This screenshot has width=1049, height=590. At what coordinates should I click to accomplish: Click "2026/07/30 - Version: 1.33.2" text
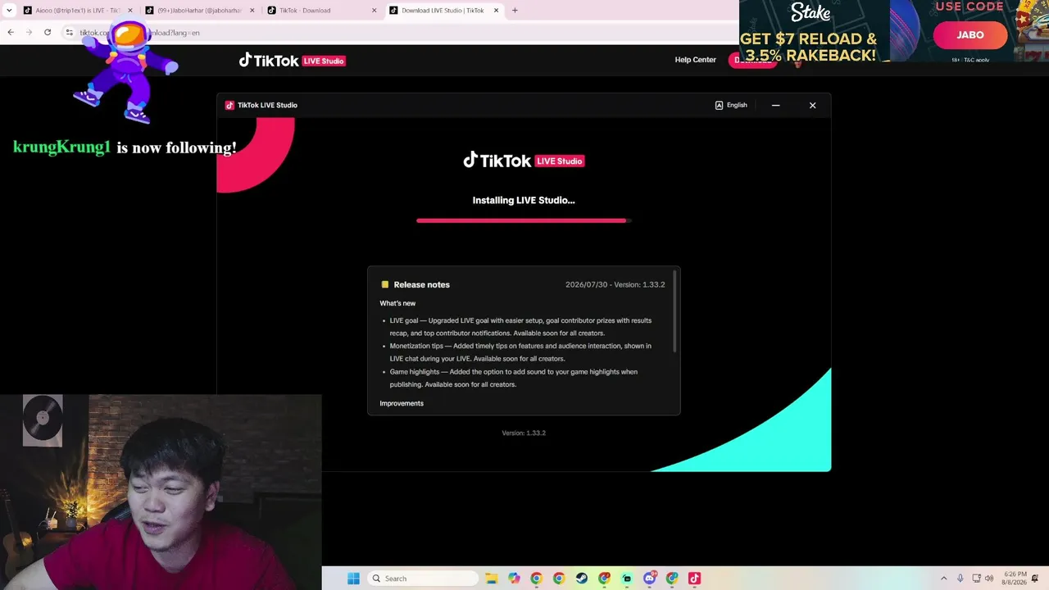[x=615, y=284]
